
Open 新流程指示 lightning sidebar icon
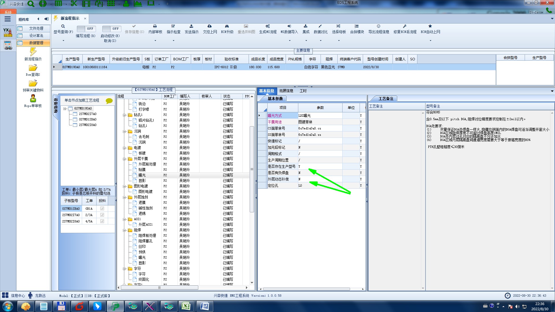click(x=33, y=52)
